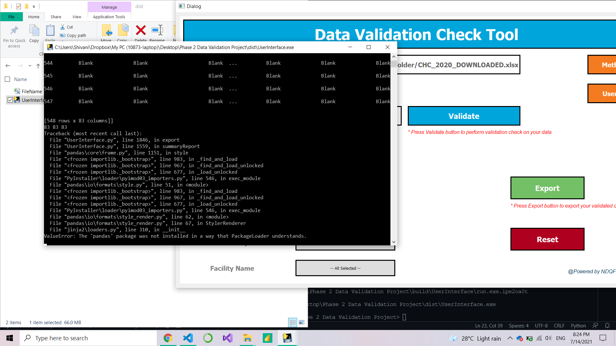Expand hidden icons in the system tray
The height and width of the screenshot is (346, 616).
coord(510,338)
